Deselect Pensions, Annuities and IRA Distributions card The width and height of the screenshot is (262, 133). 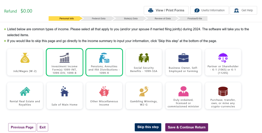point(104,62)
